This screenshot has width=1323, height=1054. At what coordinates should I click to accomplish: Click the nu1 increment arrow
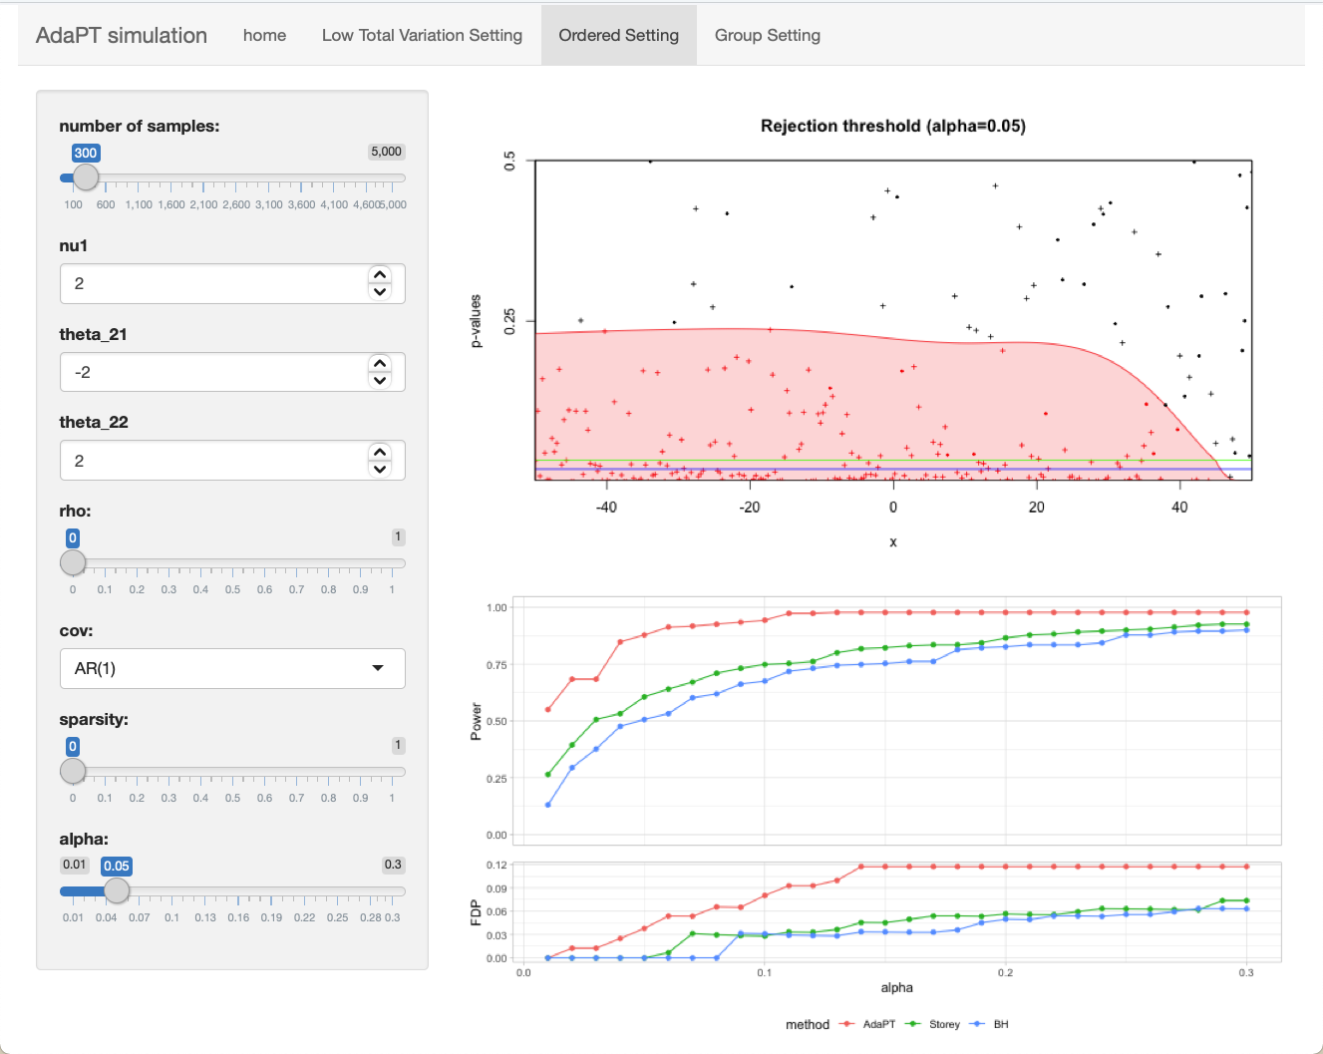[380, 275]
